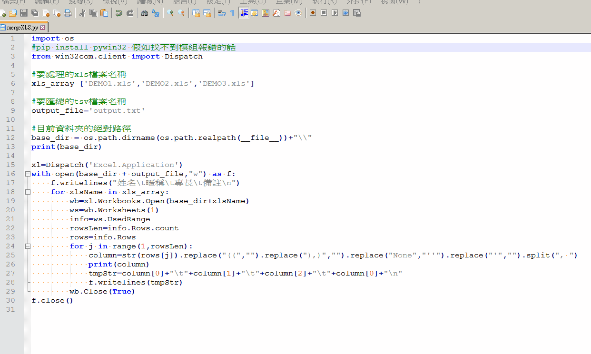This screenshot has height=354, width=591.
Task: Copy the selection via the toolbar
Action: (93, 13)
